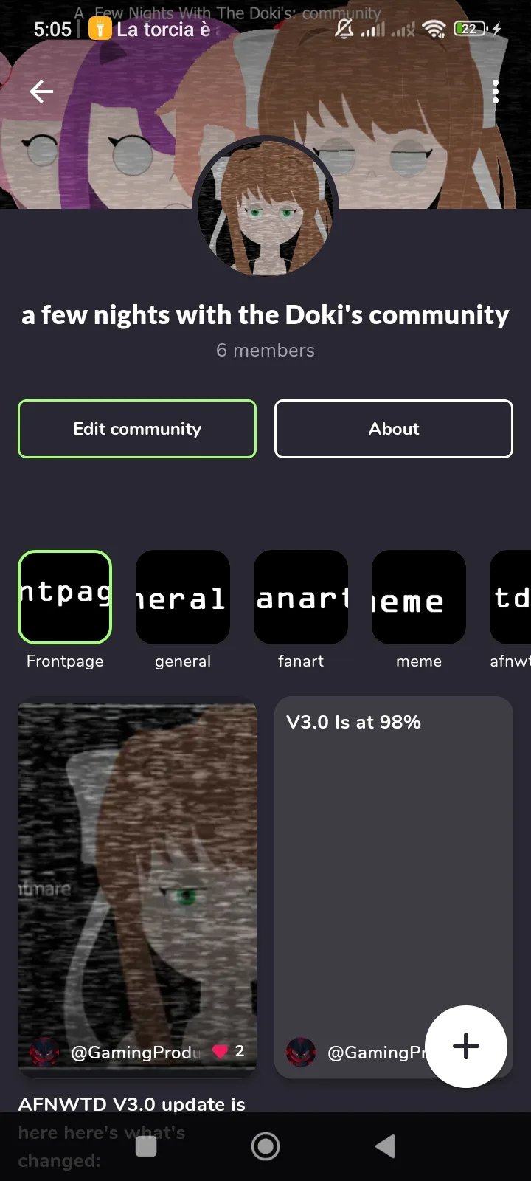Viewport: 531px width, 1181px height.
Task: Tap the plus floating create button
Action: (466, 1046)
